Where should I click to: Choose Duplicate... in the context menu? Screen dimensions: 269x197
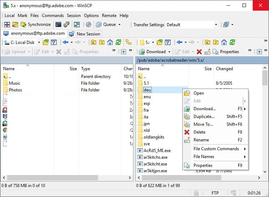coord(215,117)
